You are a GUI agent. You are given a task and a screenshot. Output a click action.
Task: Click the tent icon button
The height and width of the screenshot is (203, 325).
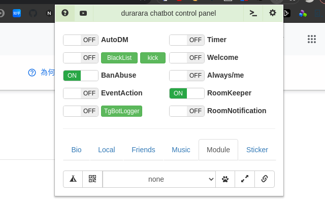pos(73,179)
